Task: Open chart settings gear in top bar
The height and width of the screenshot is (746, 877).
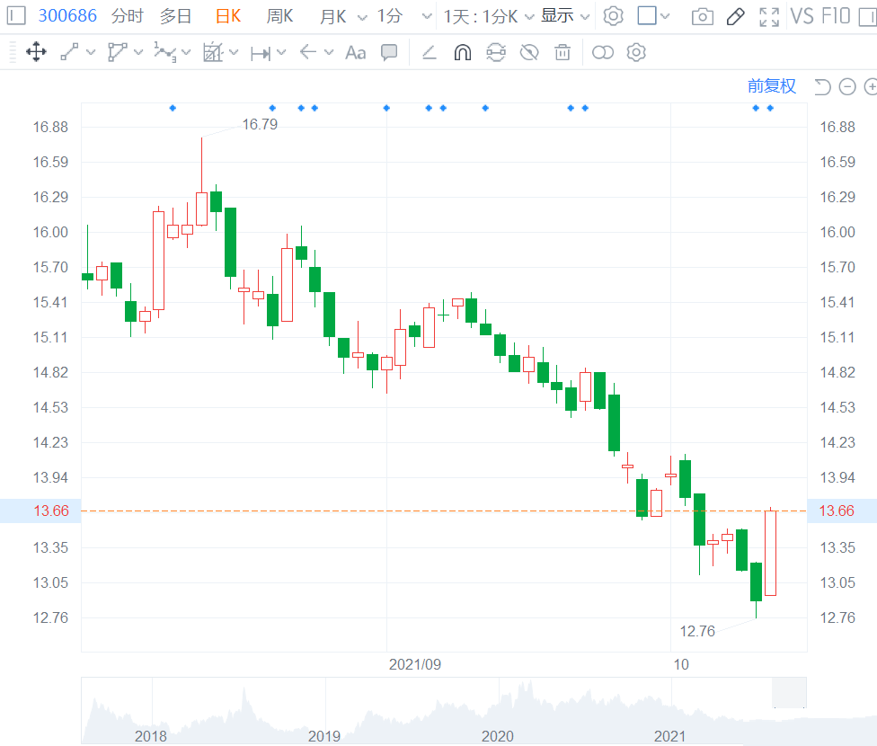Action: coord(613,15)
